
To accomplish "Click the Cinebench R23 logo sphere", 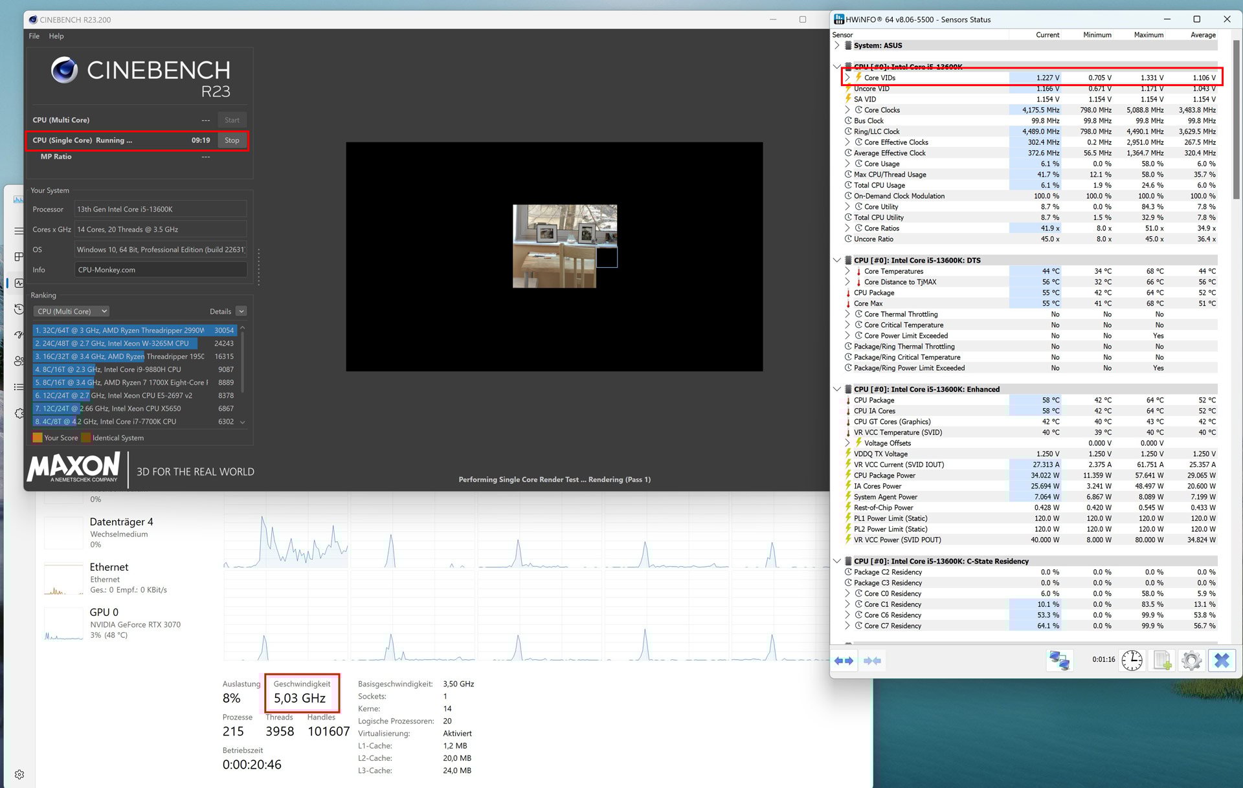I will point(64,70).
